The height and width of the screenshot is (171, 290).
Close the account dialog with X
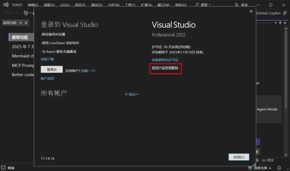(251, 11)
